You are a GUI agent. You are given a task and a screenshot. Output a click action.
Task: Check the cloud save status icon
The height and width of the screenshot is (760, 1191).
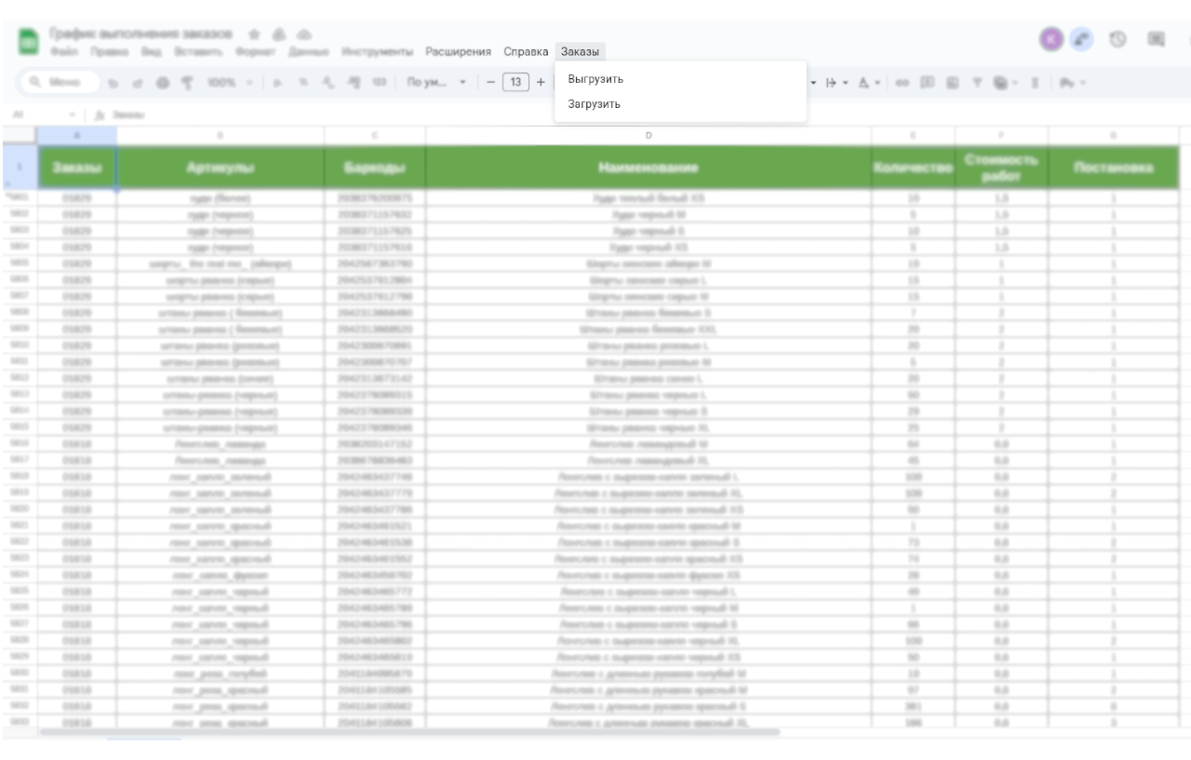click(303, 34)
